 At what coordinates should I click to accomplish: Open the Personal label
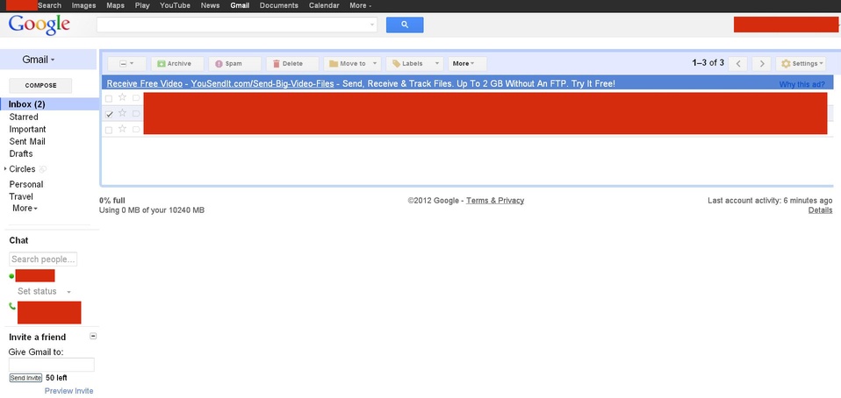pyautogui.click(x=25, y=184)
